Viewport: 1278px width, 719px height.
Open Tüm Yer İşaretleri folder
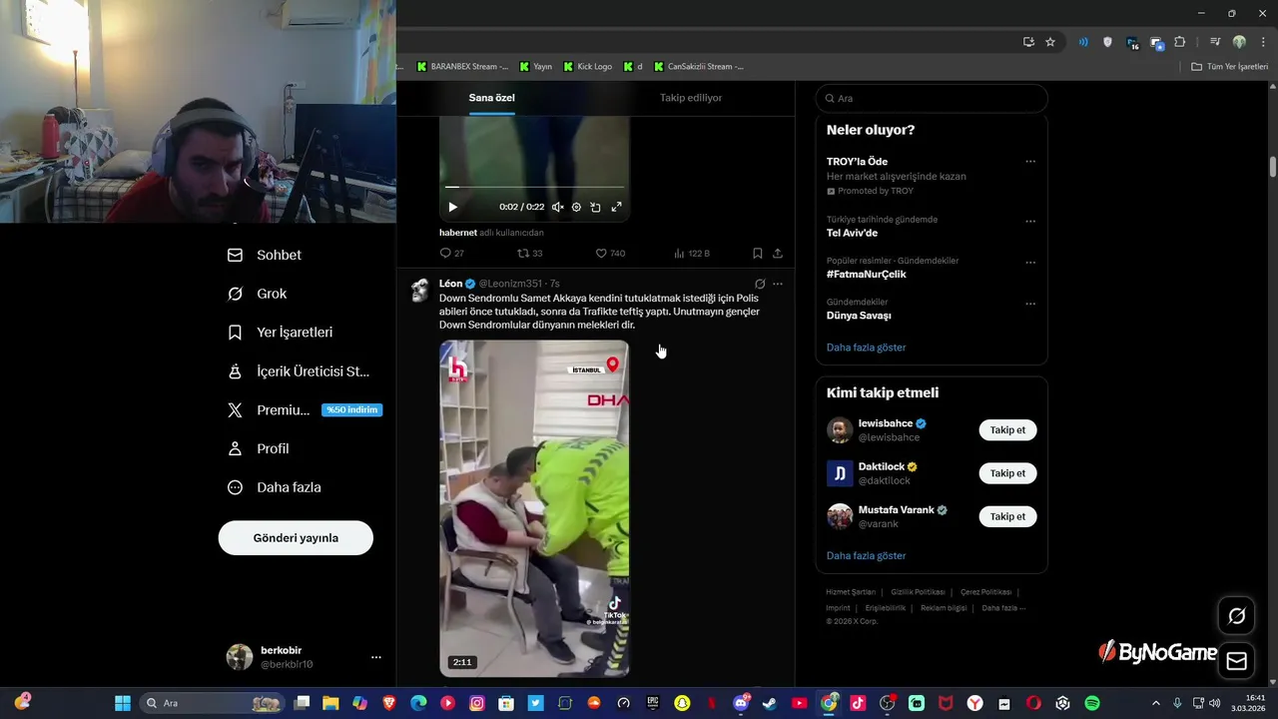point(1230,67)
